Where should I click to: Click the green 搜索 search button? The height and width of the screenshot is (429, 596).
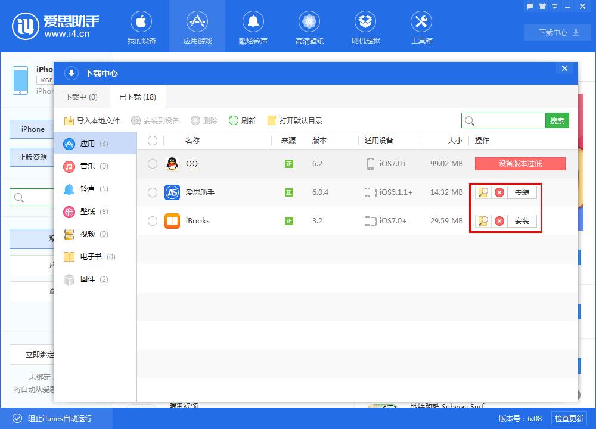coord(557,120)
